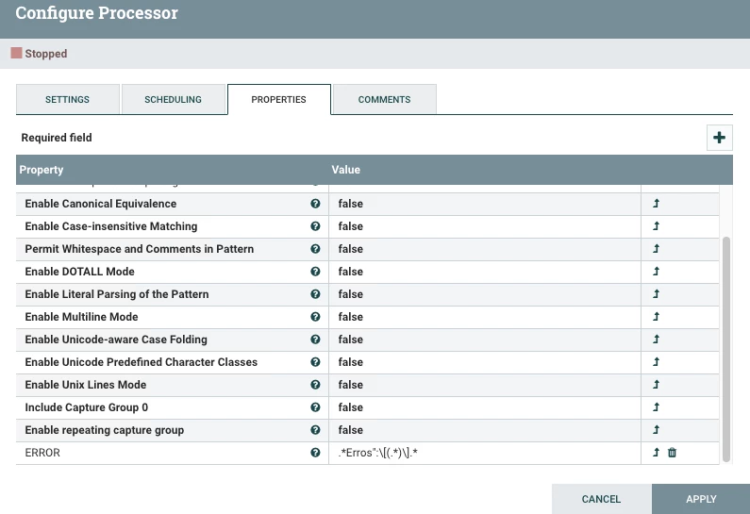Select Enable Multiline Mode property name
750x514 pixels.
[81, 317]
